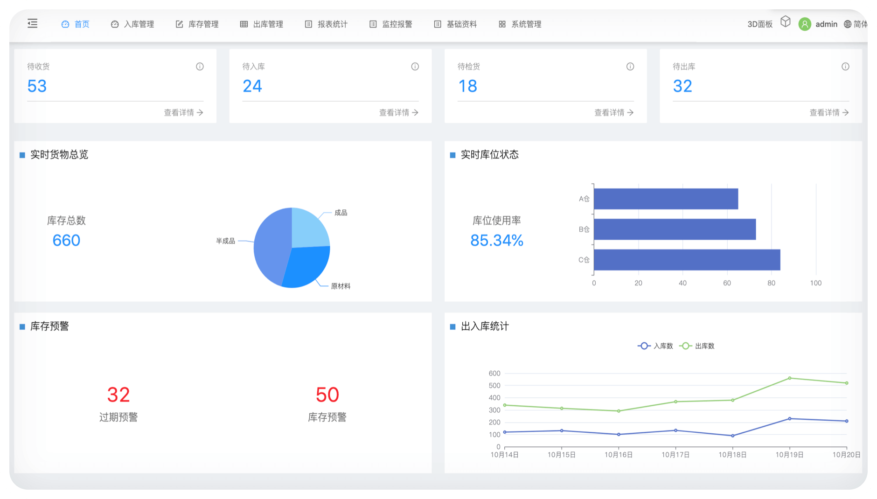Click 查看详情 link under 待收货

coord(183,112)
